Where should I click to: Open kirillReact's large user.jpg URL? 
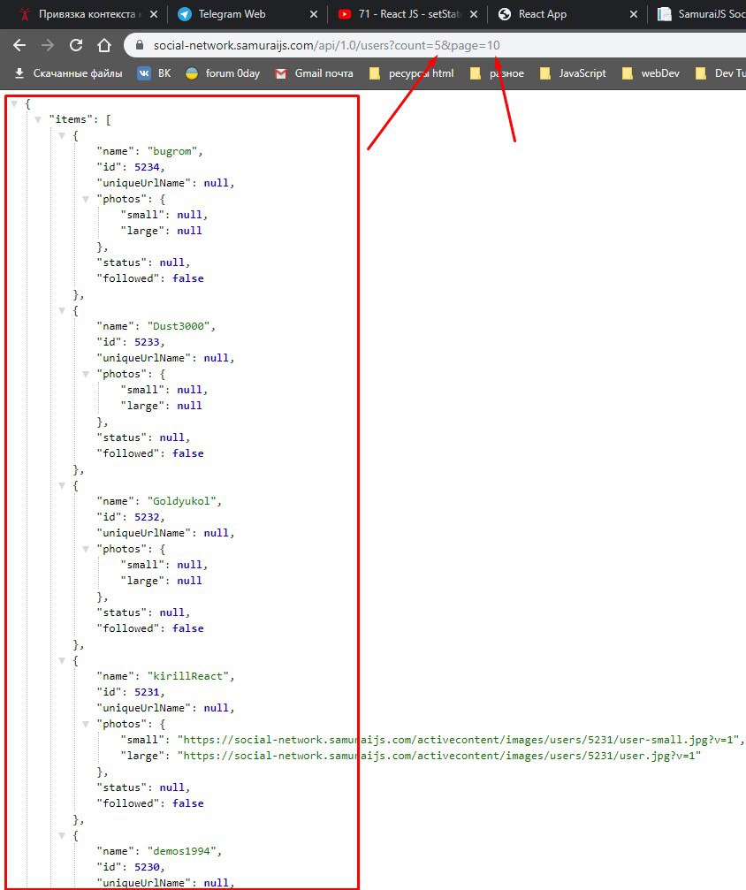tap(439, 756)
